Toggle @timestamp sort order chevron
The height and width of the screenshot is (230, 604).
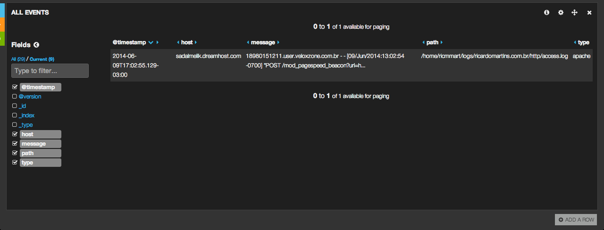[151, 42]
